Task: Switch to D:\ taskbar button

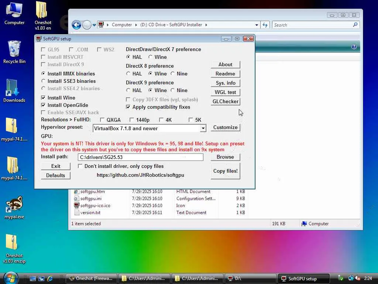Action: coord(250,278)
